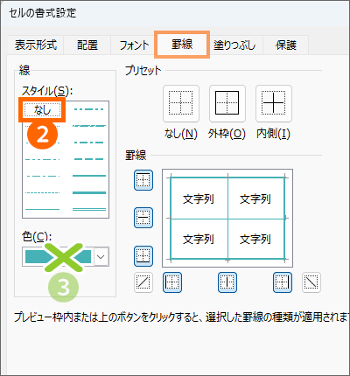Toggle the left border button
Screen dimensions: 350x376
[x=172, y=282]
